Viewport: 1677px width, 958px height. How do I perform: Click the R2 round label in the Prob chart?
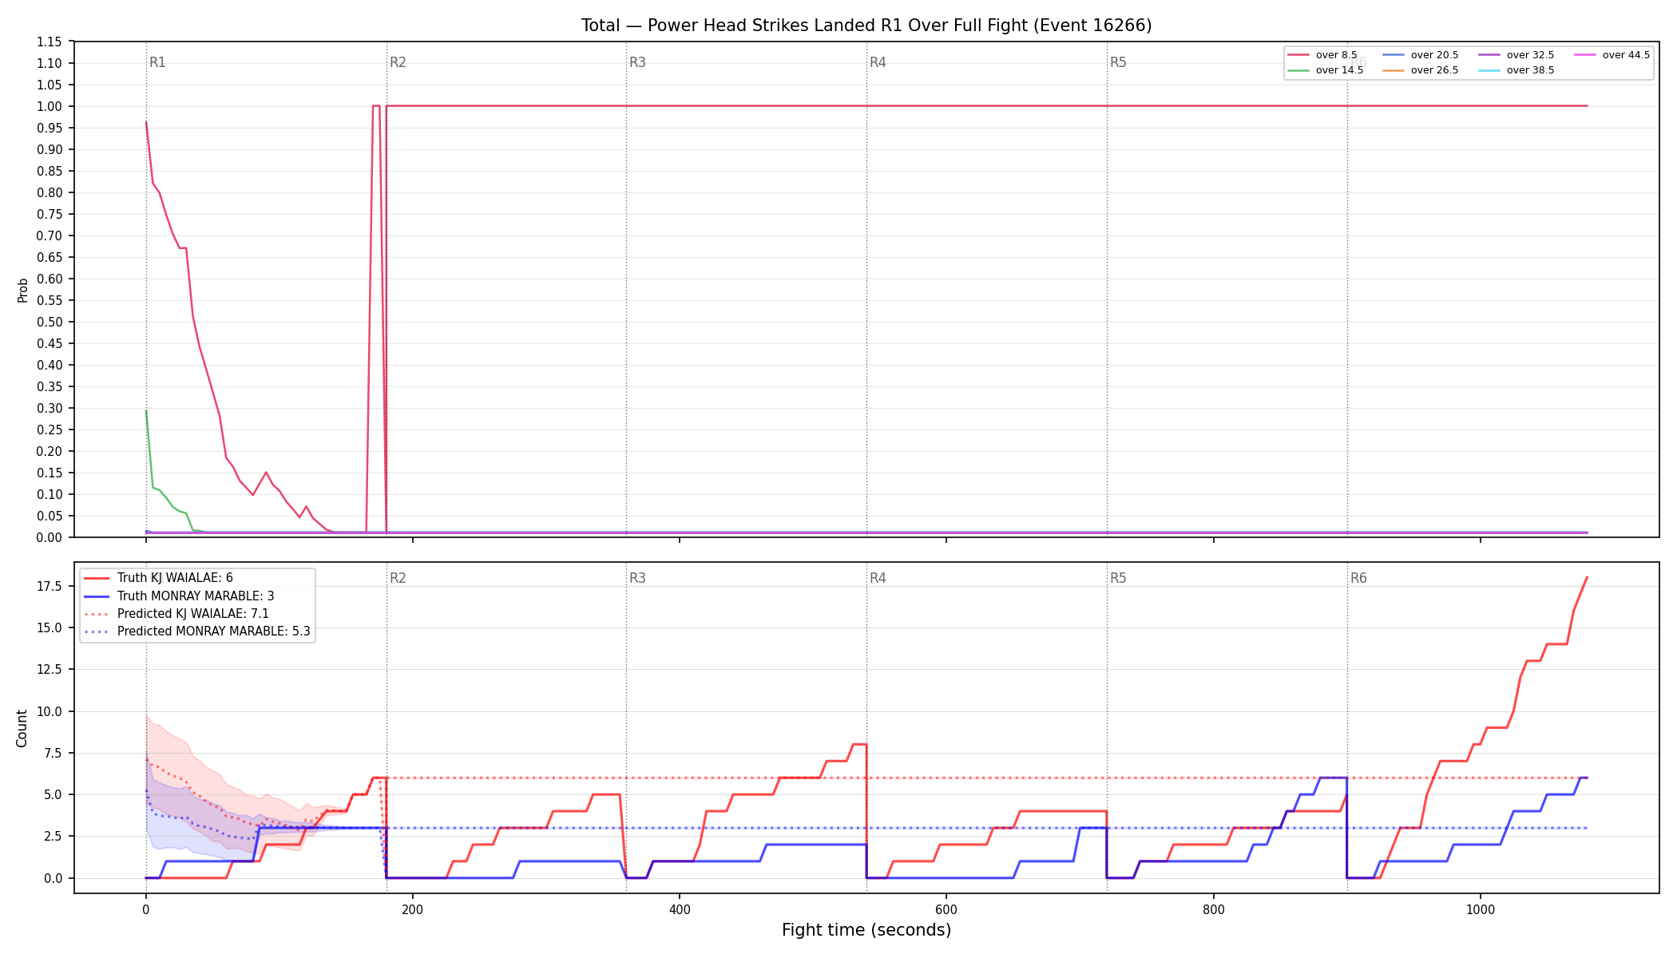[398, 62]
